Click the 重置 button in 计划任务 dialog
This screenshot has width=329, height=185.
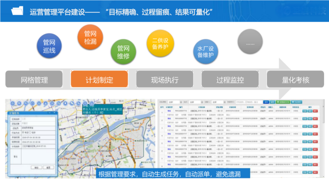click(48, 167)
